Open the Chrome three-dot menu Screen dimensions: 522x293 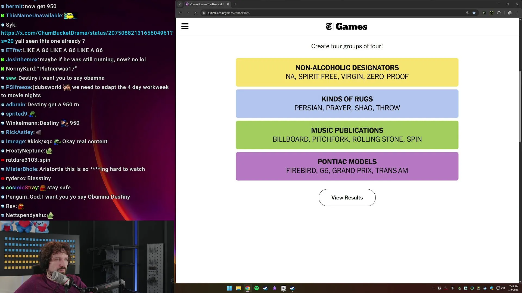click(517, 13)
